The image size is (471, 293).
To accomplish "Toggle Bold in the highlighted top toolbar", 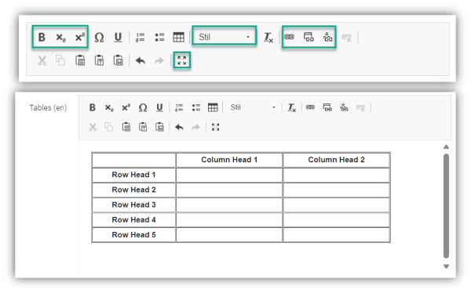I will 42,37.
